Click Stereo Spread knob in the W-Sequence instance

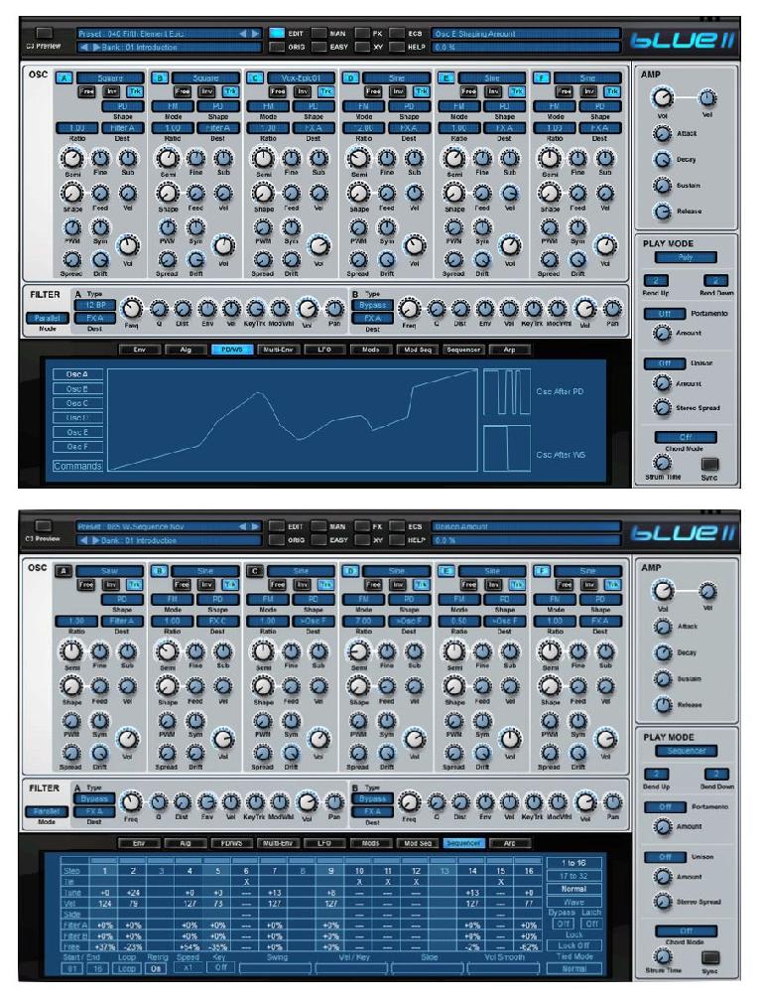point(663,901)
